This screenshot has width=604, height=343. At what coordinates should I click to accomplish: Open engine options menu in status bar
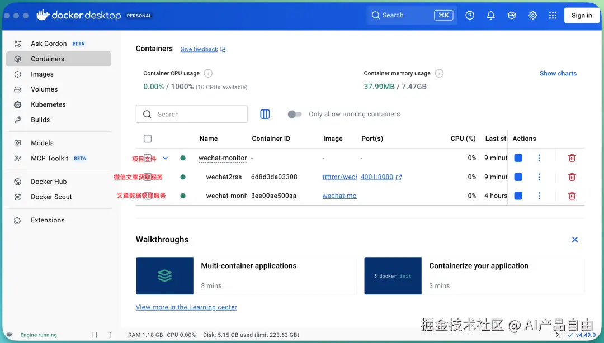point(110,335)
